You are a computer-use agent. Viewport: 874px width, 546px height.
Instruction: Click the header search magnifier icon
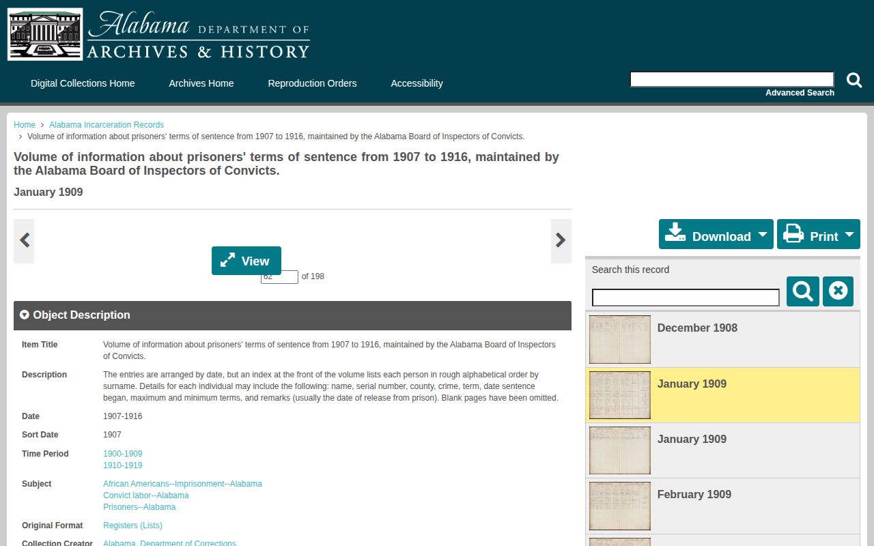pyautogui.click(x=854, y=80)
